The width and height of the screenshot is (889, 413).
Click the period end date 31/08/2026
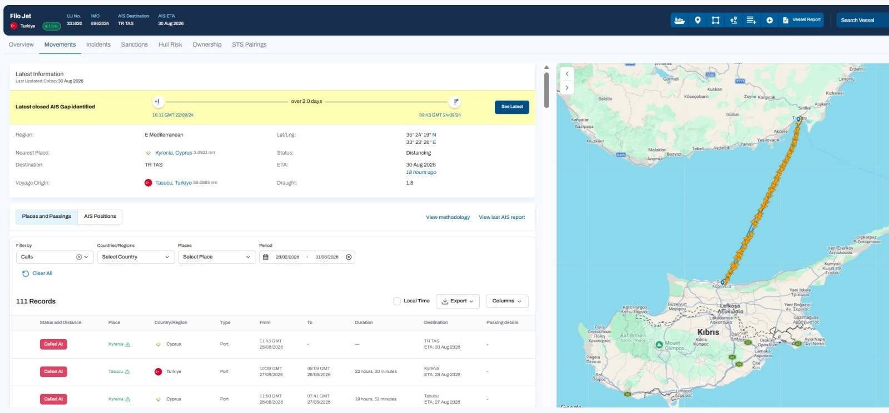point(327,257)
